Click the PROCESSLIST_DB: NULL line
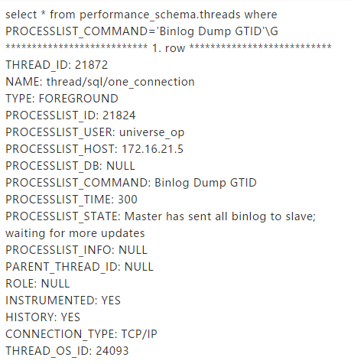 click(70, 166)
